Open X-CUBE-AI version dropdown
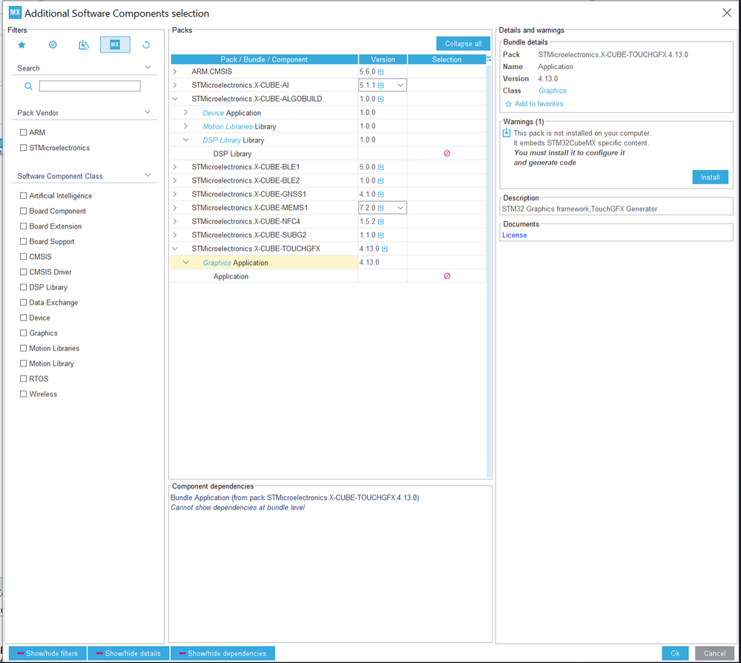The image size is (741, 663). pyautogui.click(x=401, y=85)
